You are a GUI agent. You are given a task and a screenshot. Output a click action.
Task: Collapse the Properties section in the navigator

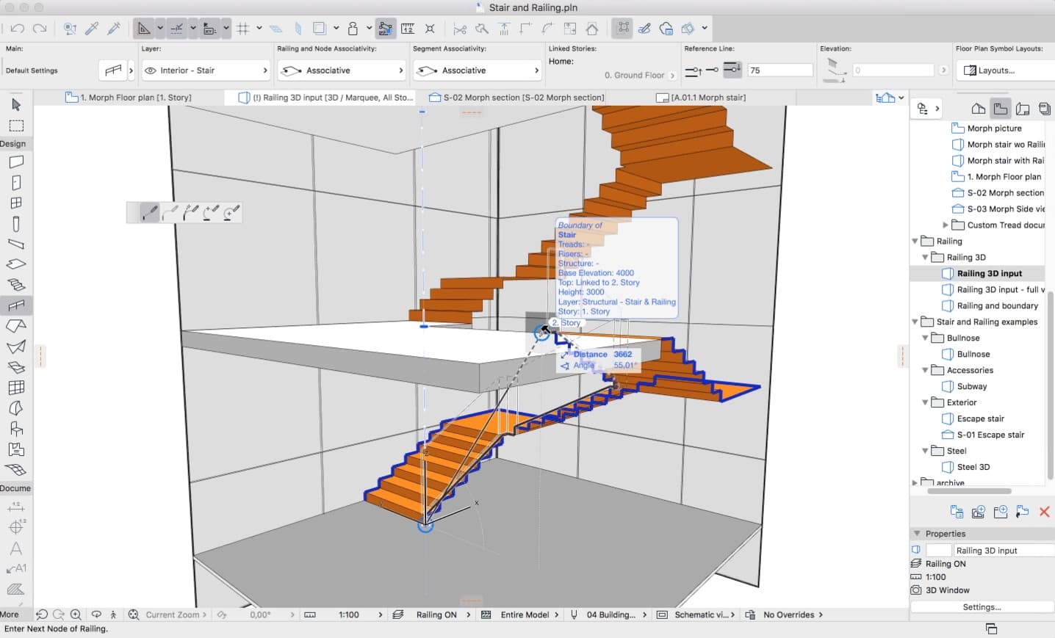[917, 534]
